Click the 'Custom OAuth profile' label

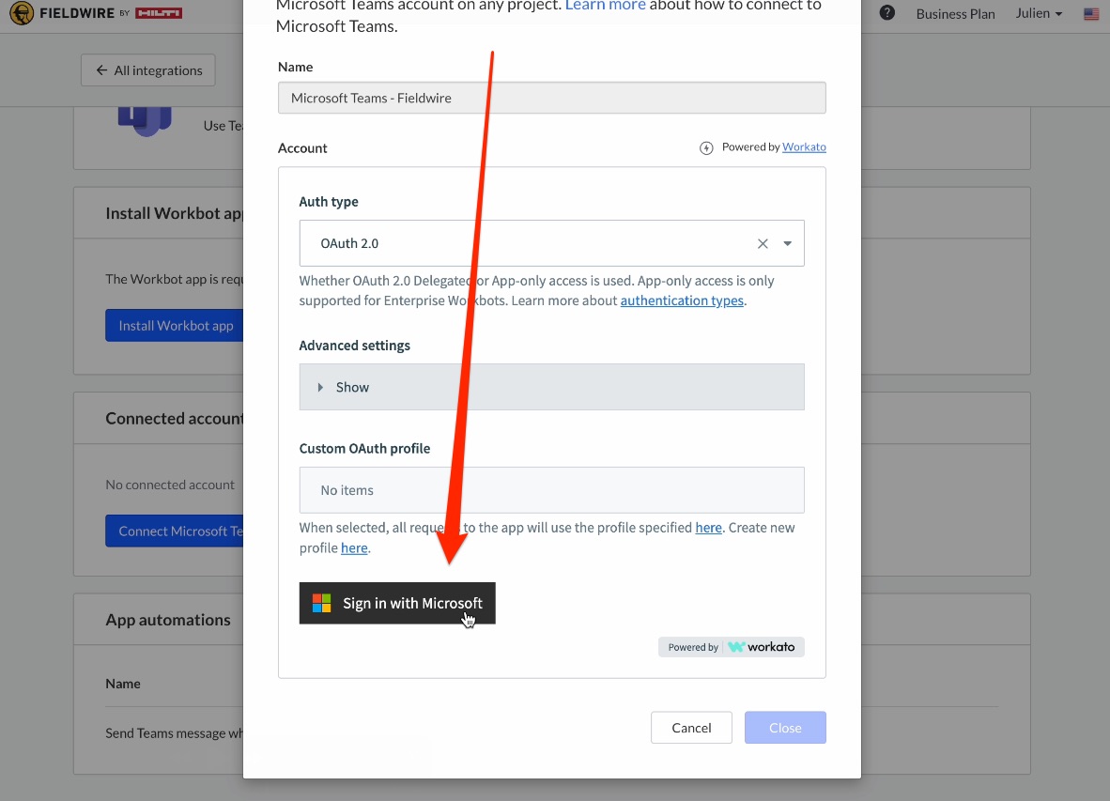364,449
